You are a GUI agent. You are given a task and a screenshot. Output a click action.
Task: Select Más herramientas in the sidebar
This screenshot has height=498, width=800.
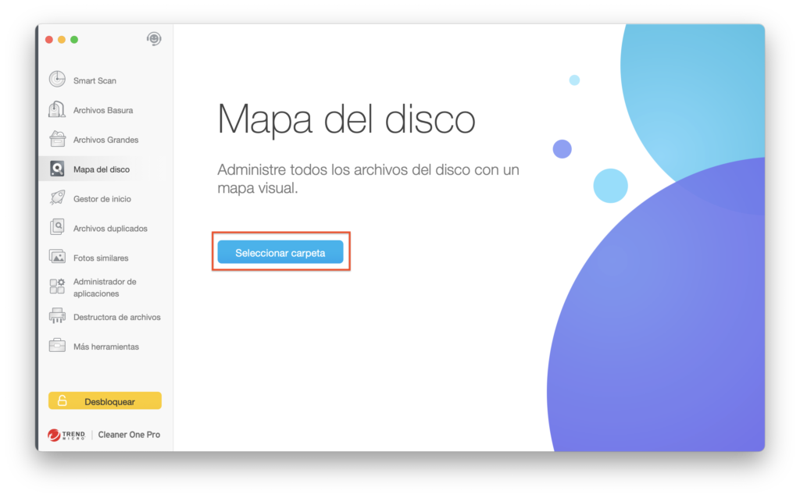[x=105, y=347]
